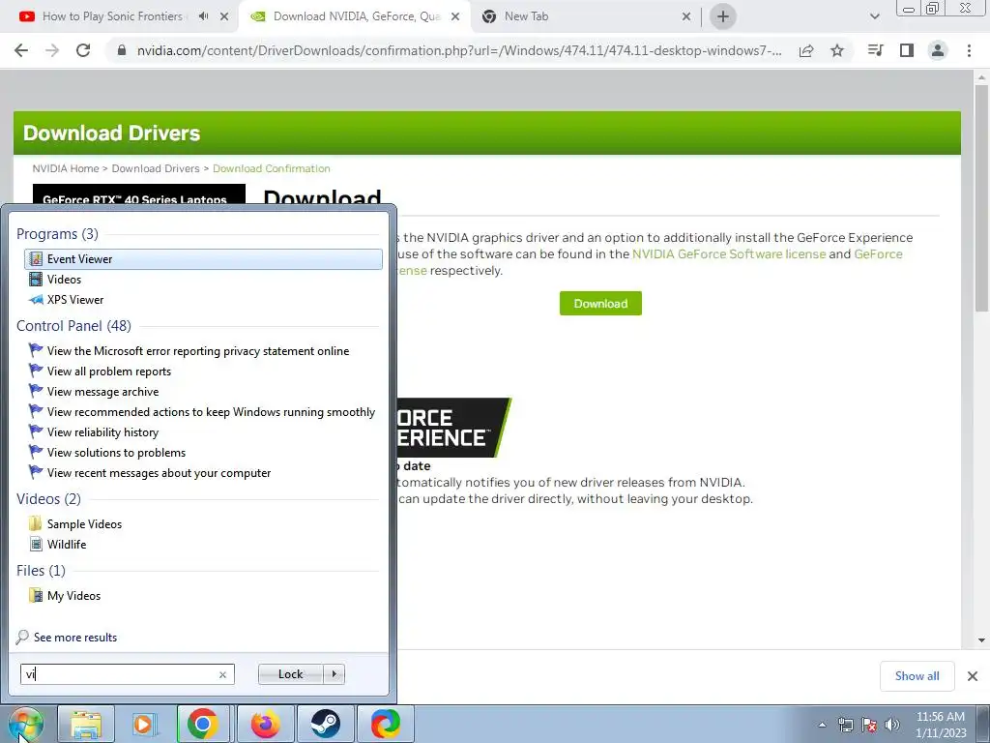990x743 pixels.
Task: Open the Sample Videos folder
Action: 75,523
